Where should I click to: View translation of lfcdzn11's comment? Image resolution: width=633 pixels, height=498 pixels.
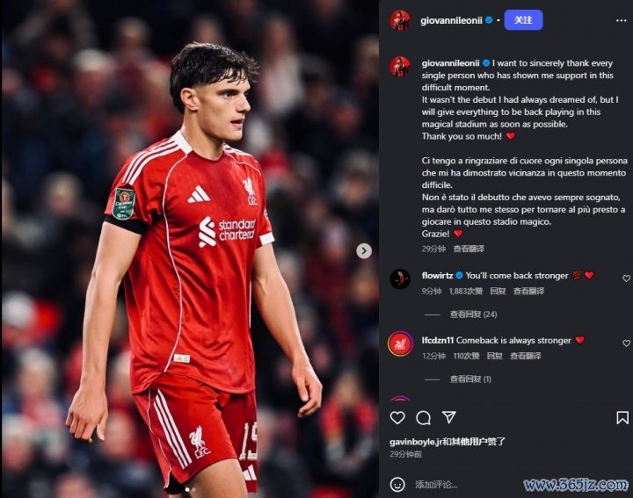[x=525, y=356]
